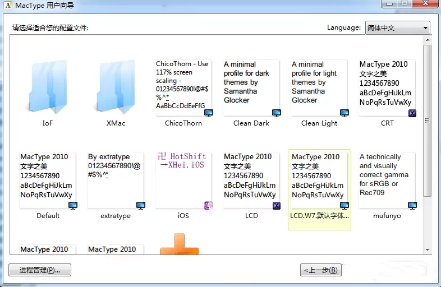Open the XMac folder
The height and width of the screenshot is (287, 441).
(x=116, y=87)
